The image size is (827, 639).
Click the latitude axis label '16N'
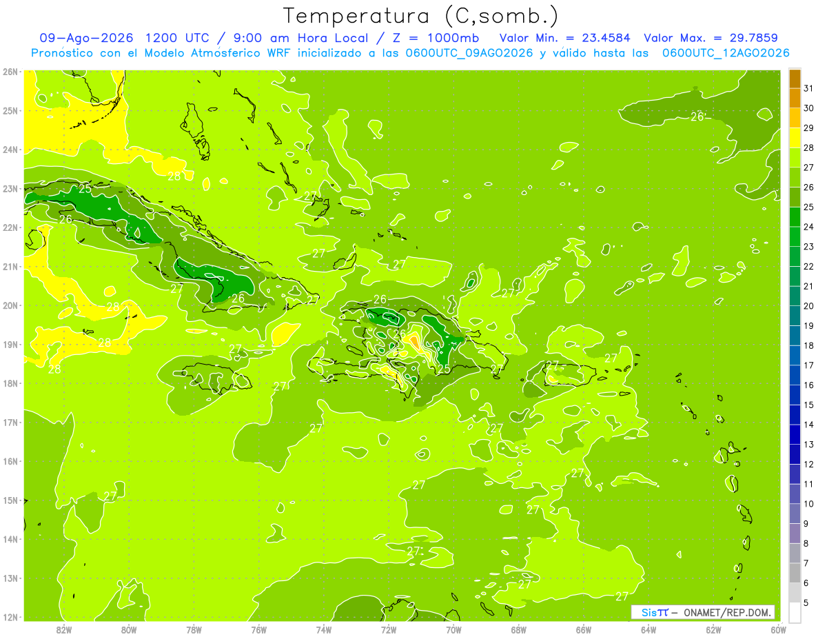coord(10,461)
